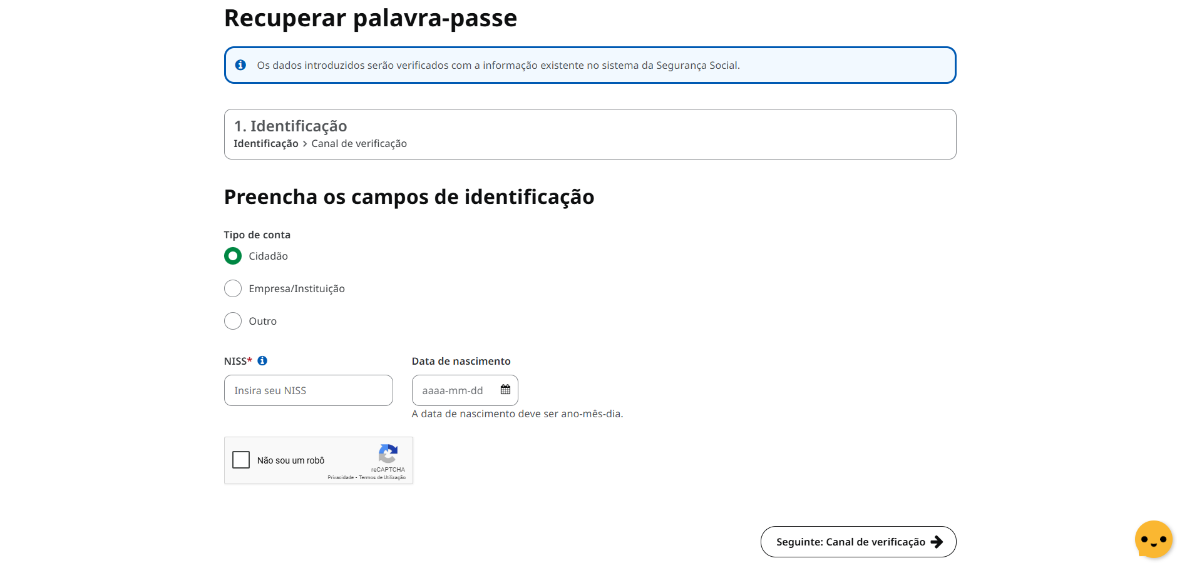Open the smiley chat assistant widget
Screen dimensions: 1182x563
(1154, 539)
